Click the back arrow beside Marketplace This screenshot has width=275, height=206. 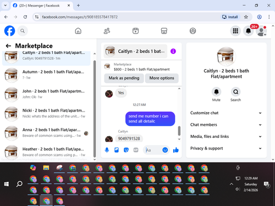click(8, 46)
